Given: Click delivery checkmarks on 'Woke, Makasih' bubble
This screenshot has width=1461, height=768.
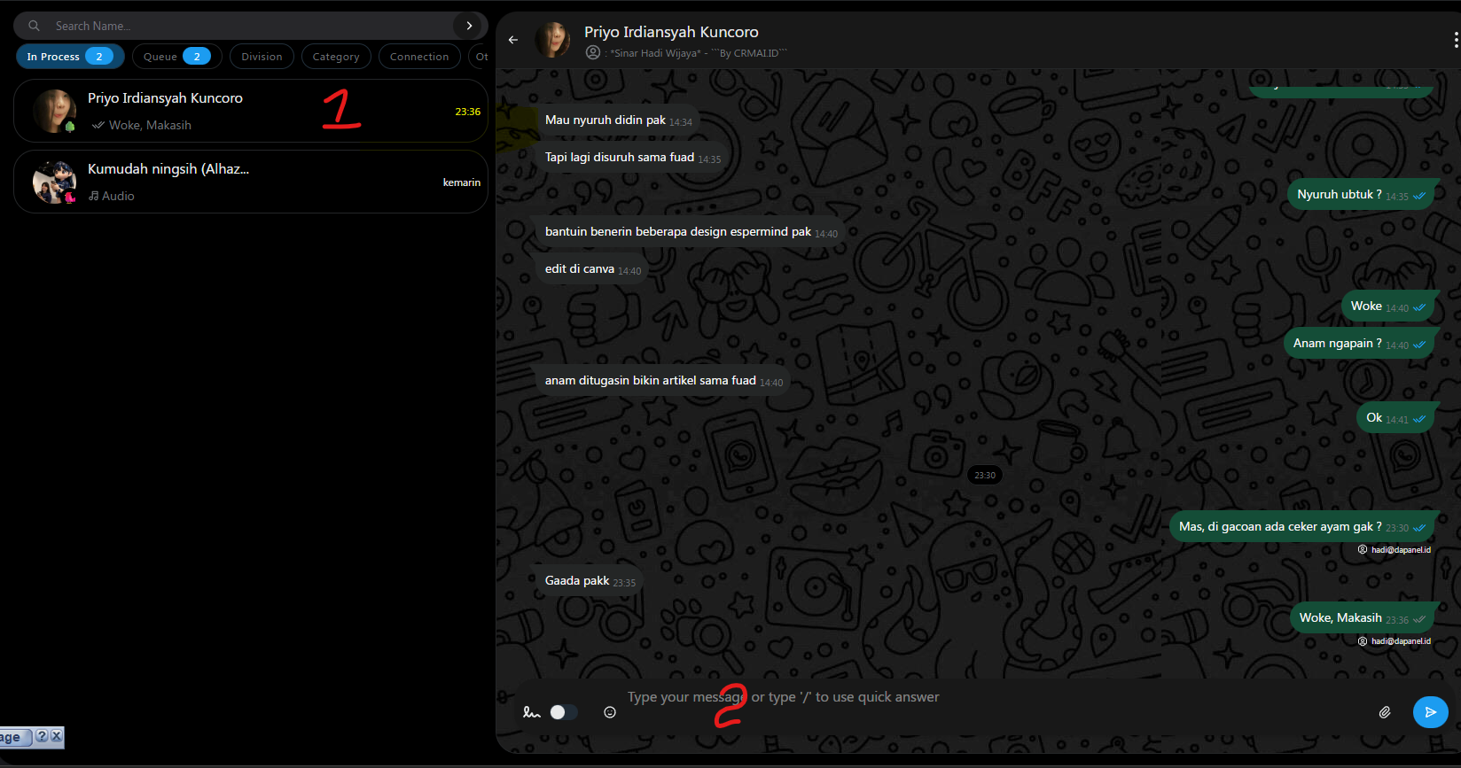Looking at the screenshot, I should click(1419, 620).
